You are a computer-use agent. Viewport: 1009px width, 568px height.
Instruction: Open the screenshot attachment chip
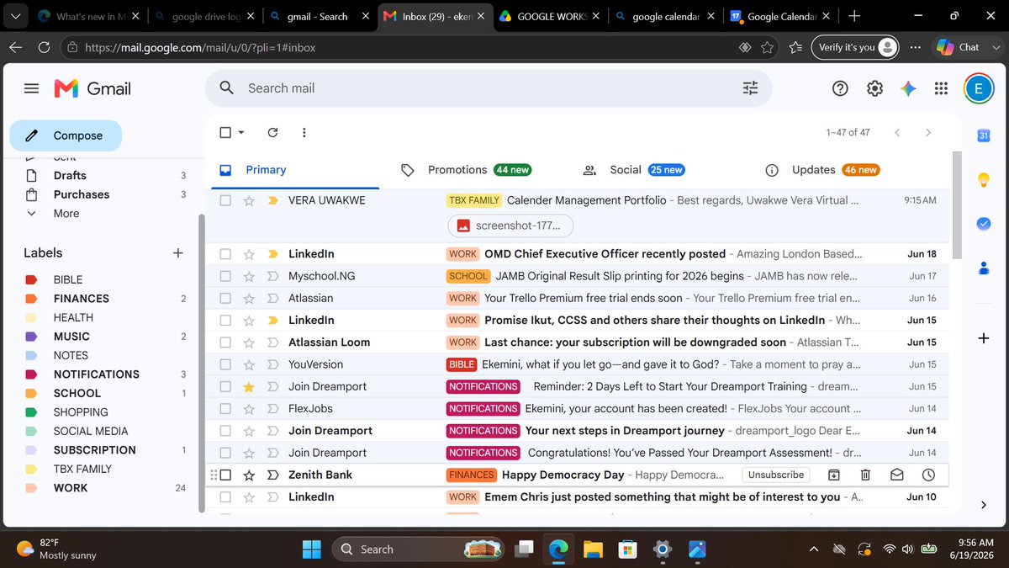tap(511, 226)
